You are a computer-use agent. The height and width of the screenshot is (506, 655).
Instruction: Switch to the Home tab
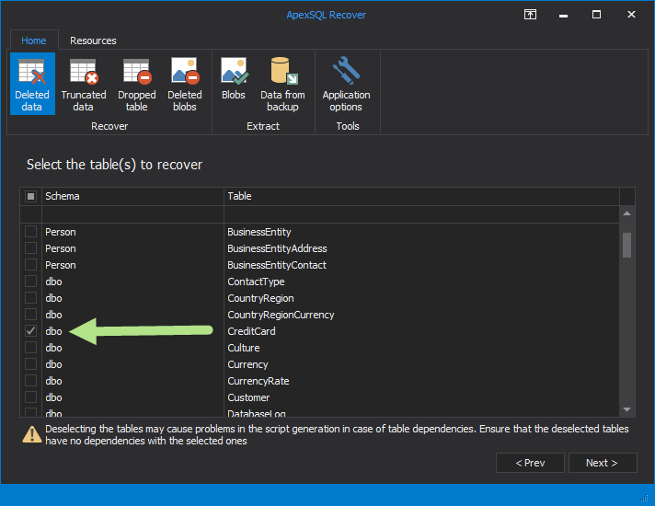pos(34,40)
